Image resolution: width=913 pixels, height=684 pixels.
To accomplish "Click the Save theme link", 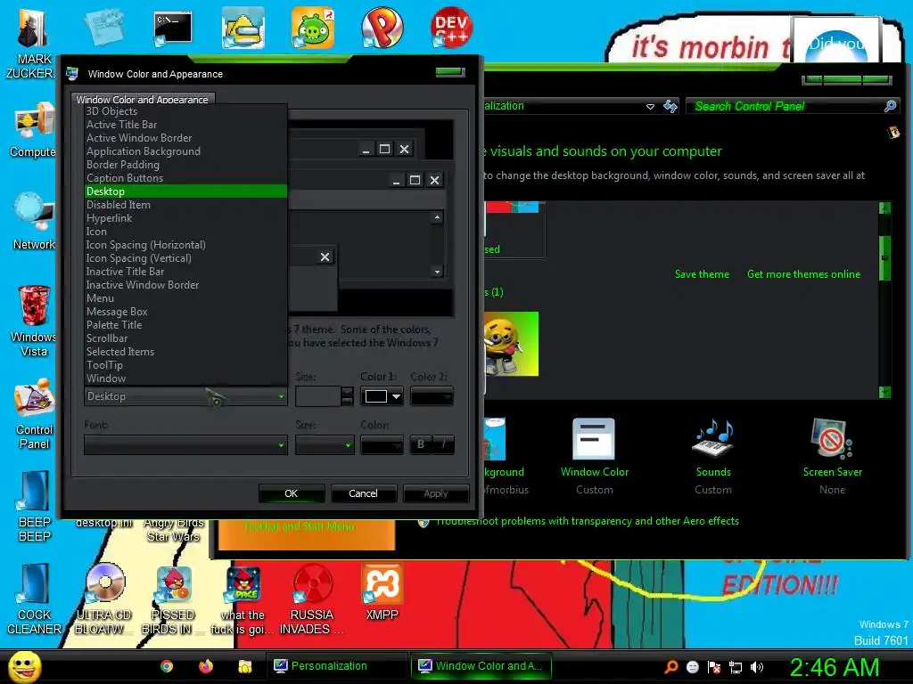I will (x=702, y=274).
